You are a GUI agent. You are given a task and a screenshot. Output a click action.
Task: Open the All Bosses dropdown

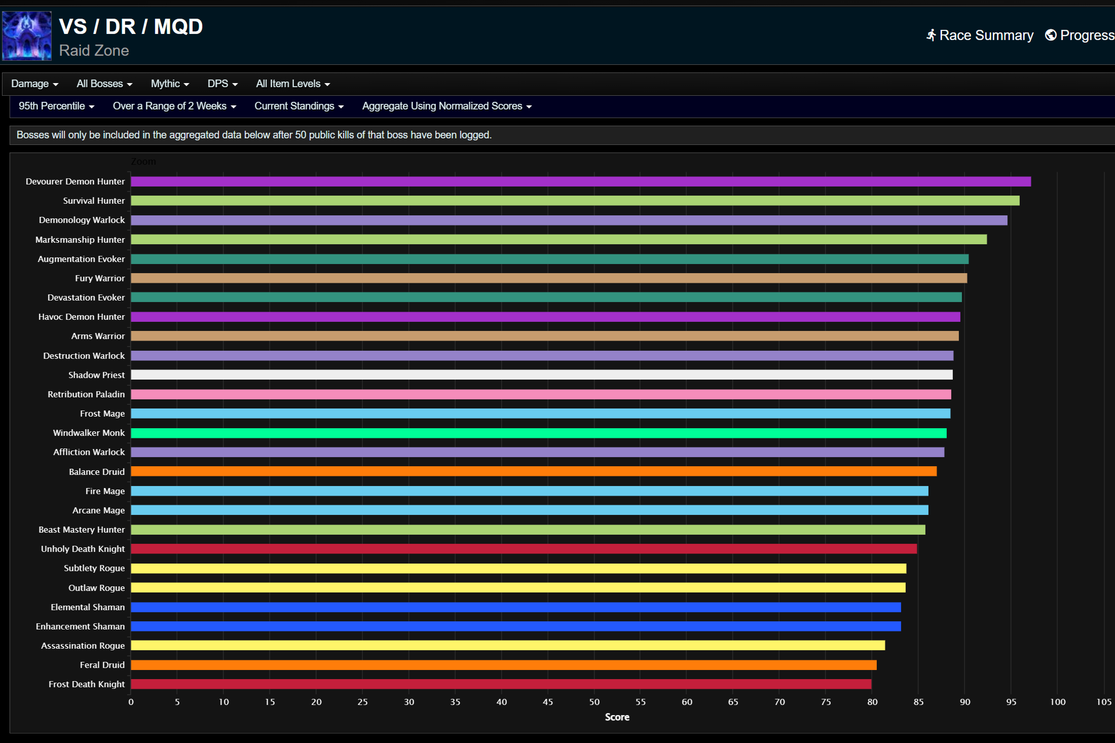pyautogui.click(x=104, y=84)
